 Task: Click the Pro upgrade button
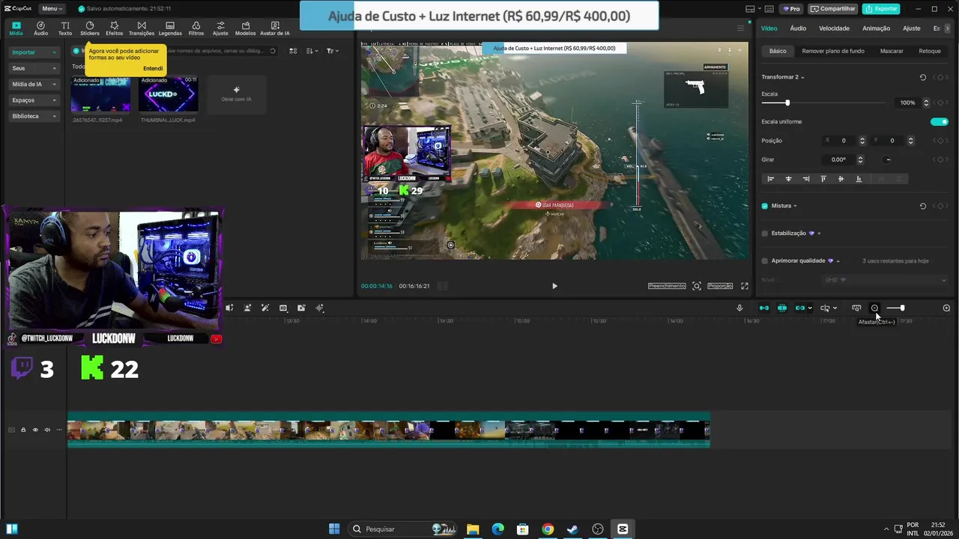(791, 9)
